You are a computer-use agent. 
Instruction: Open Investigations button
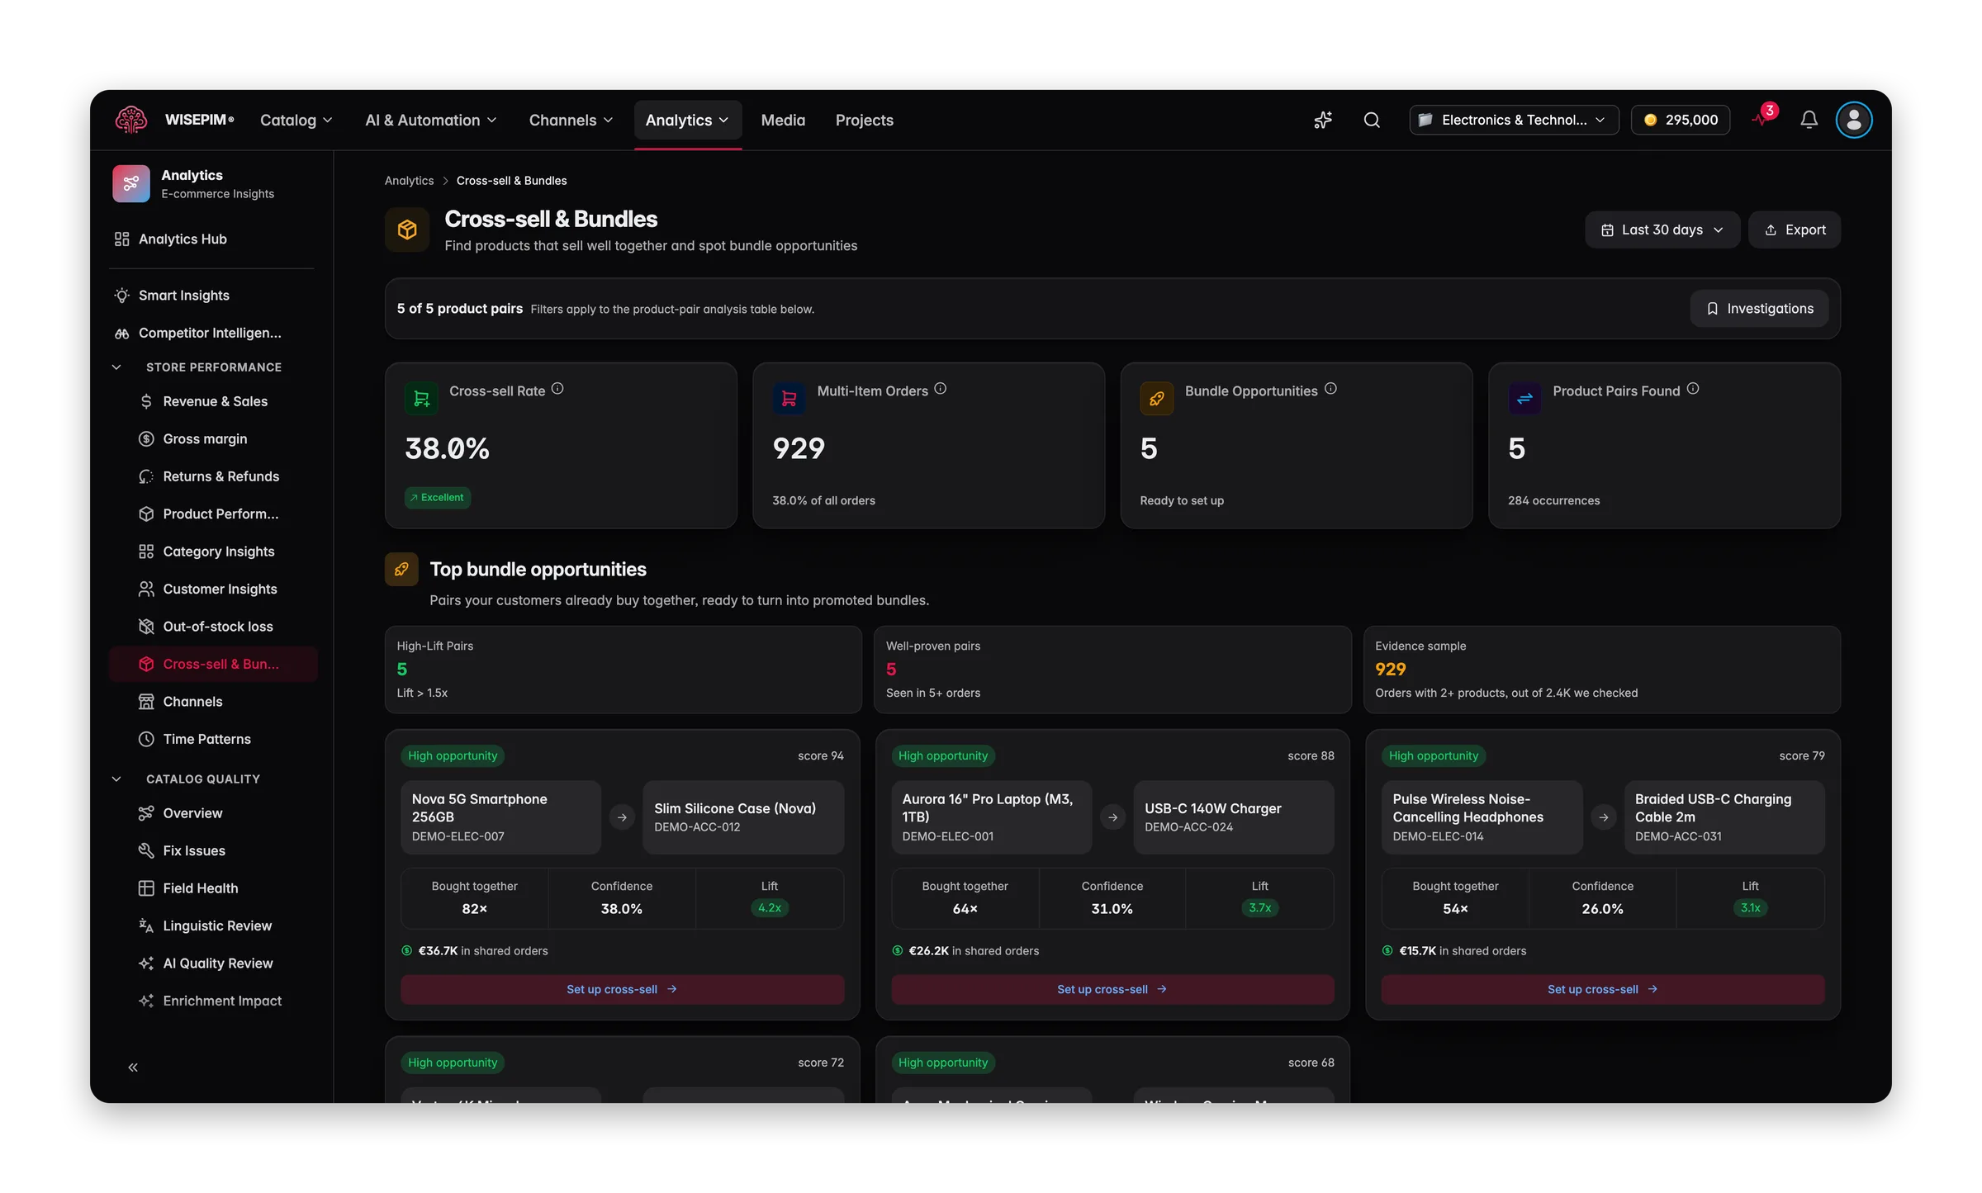pos(1759,309)
